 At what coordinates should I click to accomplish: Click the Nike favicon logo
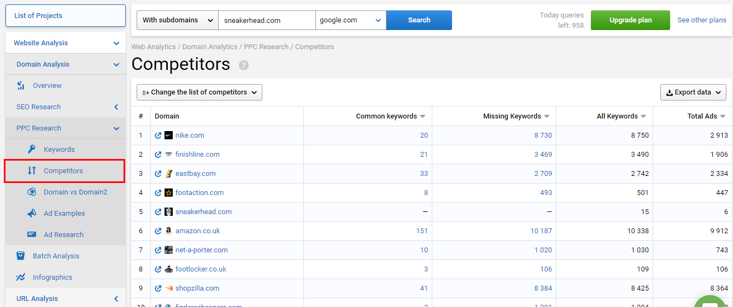[x=168, y=135]
